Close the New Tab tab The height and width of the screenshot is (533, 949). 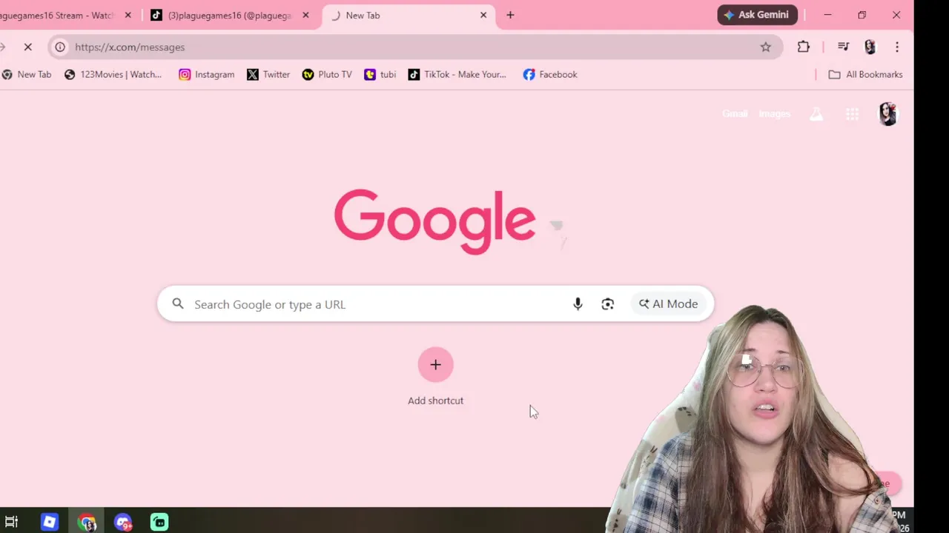[x=483, y=15]
